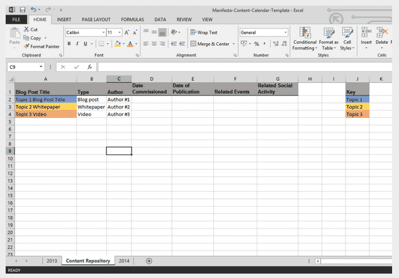Apply Accounting number format icon
This screenshot has height=278, width=399.
pyautogui.click(x=244, y=44)
